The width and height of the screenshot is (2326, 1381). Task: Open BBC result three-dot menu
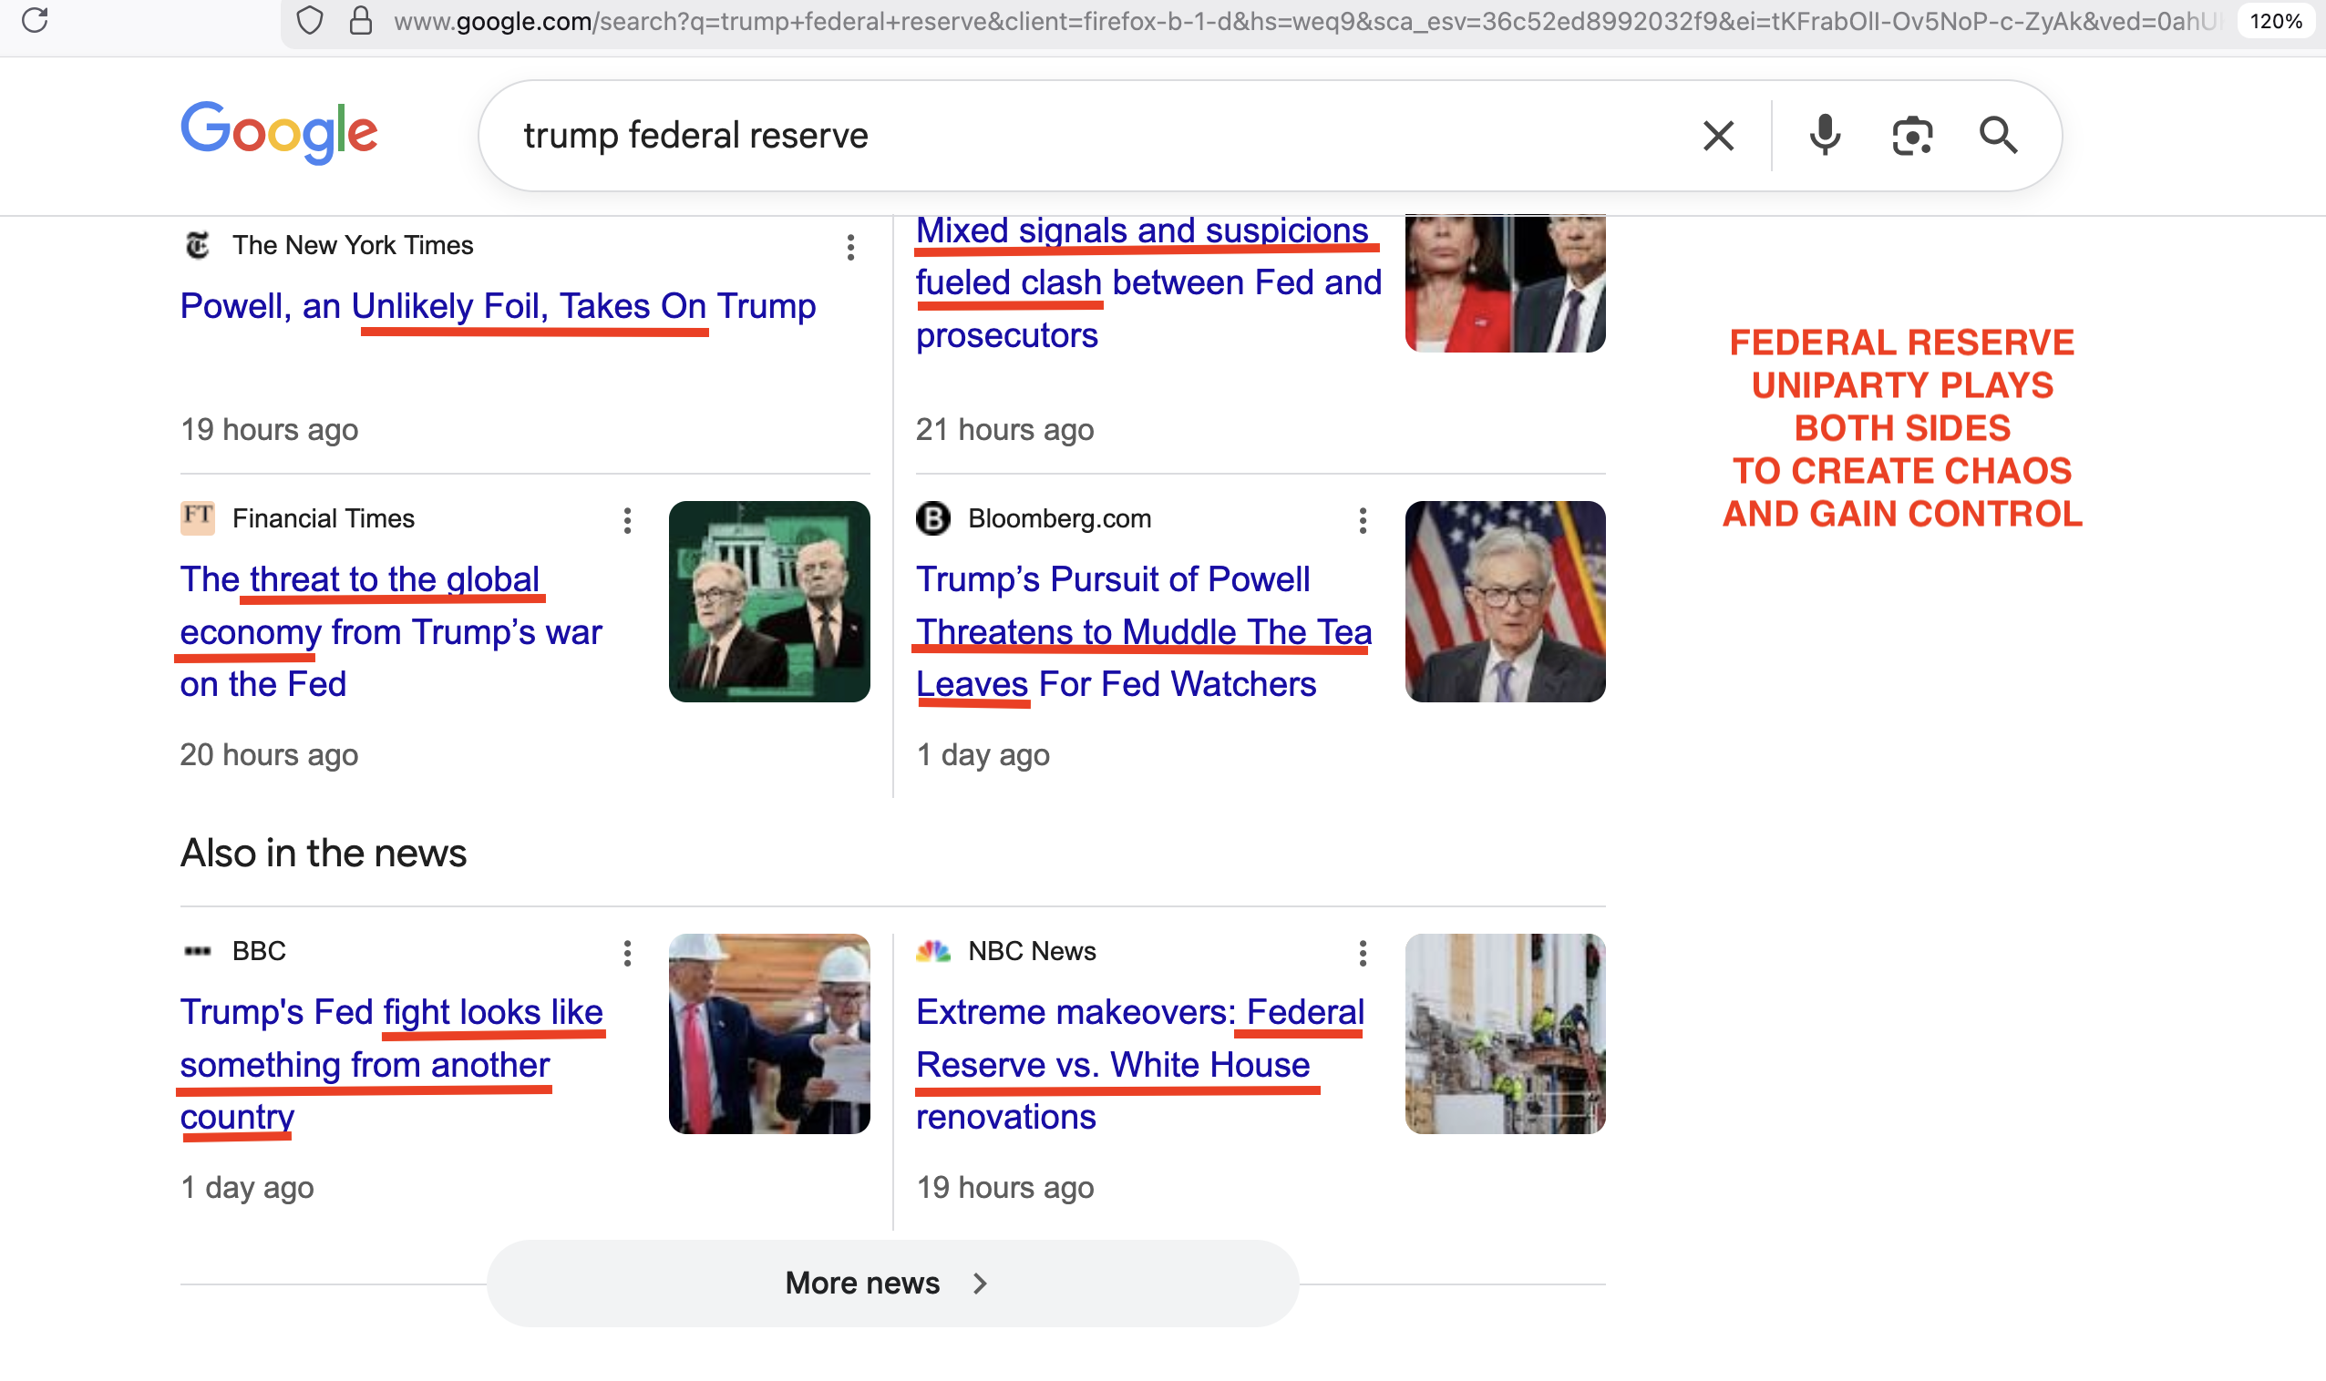628,953
